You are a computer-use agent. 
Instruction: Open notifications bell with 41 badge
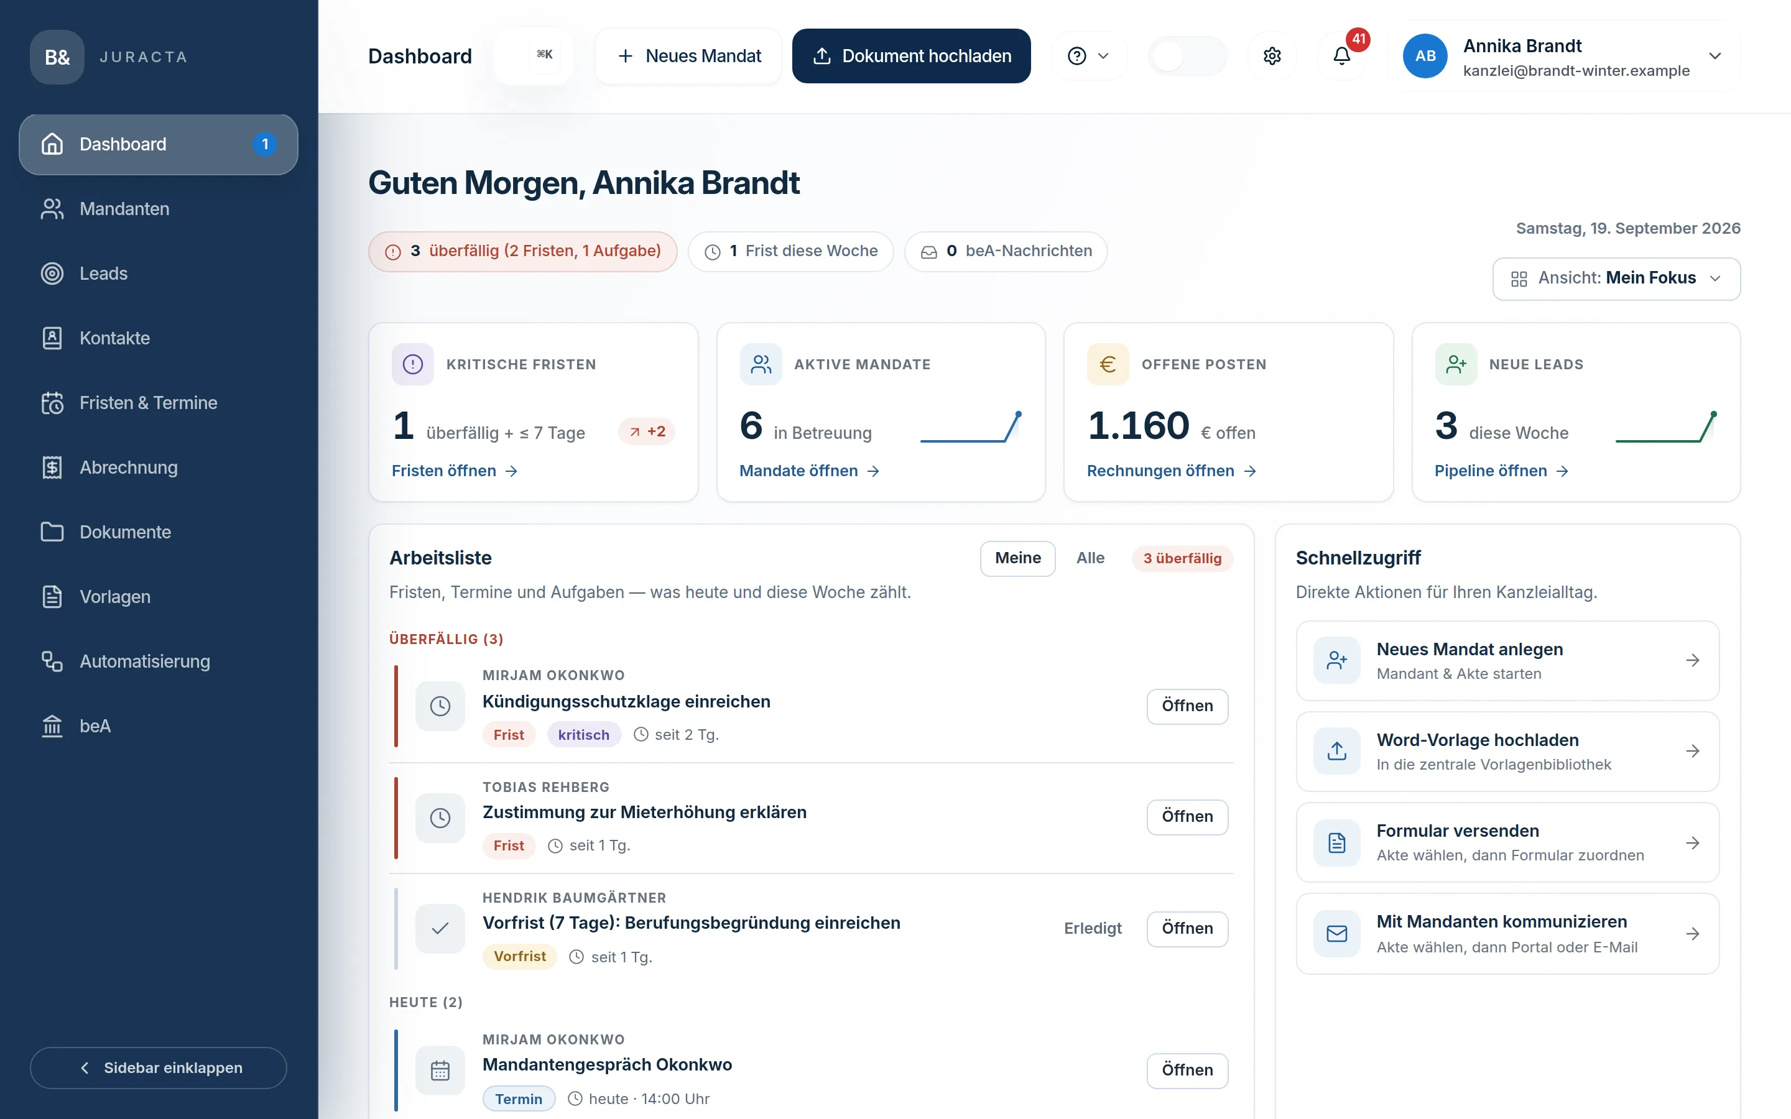(x=1342, y=56)
